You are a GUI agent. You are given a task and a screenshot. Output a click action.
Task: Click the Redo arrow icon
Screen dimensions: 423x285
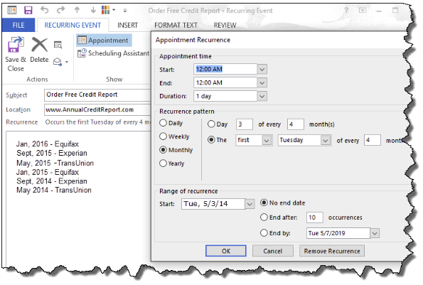[x=60, y=10]
